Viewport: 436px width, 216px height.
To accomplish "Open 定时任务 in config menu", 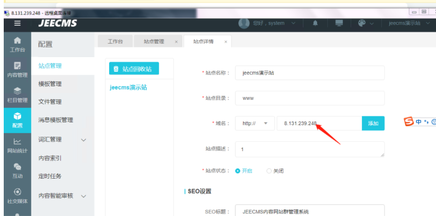I will (x=63, y=176).
